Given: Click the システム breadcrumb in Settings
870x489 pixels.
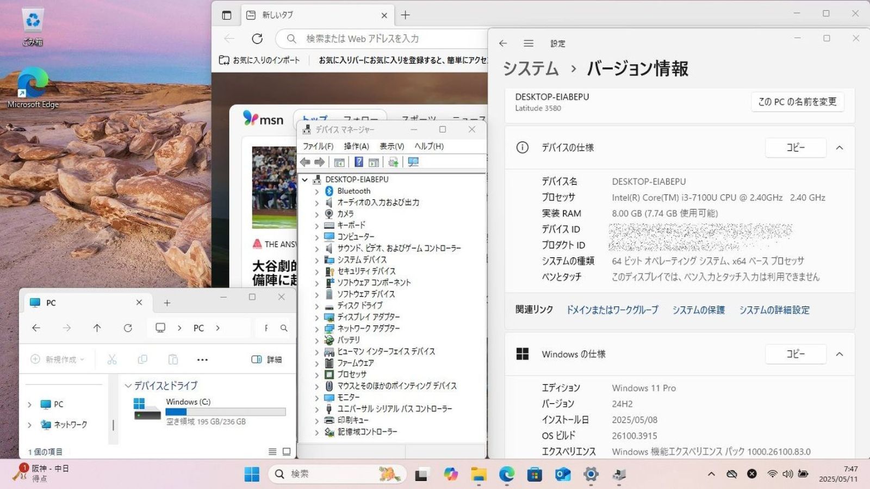Looking at the screenshot, I should click(531, 69).
